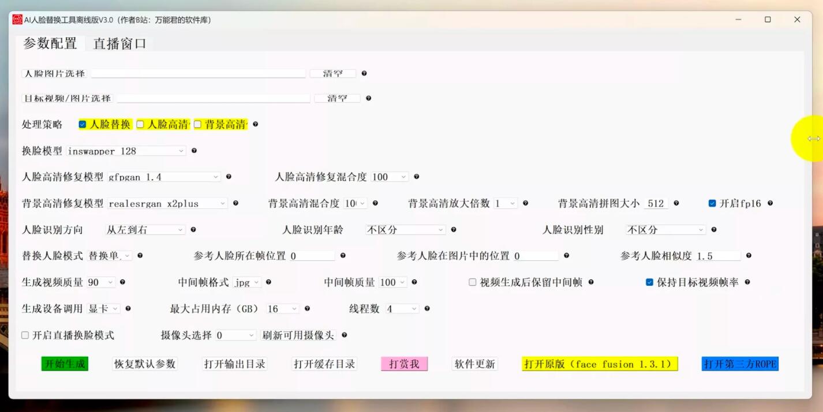Uncheck the 人脸替换 checkbox
823x412 pixels.
pyautogui.click(x=81, y=124)
